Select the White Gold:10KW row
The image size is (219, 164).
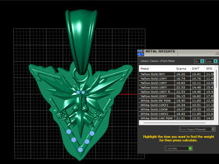(177, 109)
